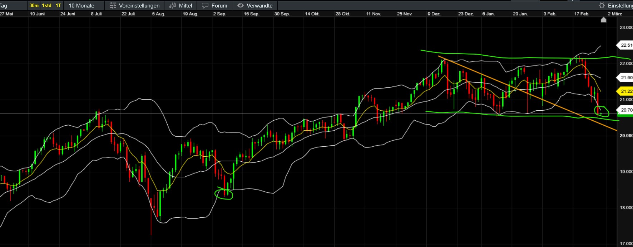Select the 1std timeframe button

point(47,5)
